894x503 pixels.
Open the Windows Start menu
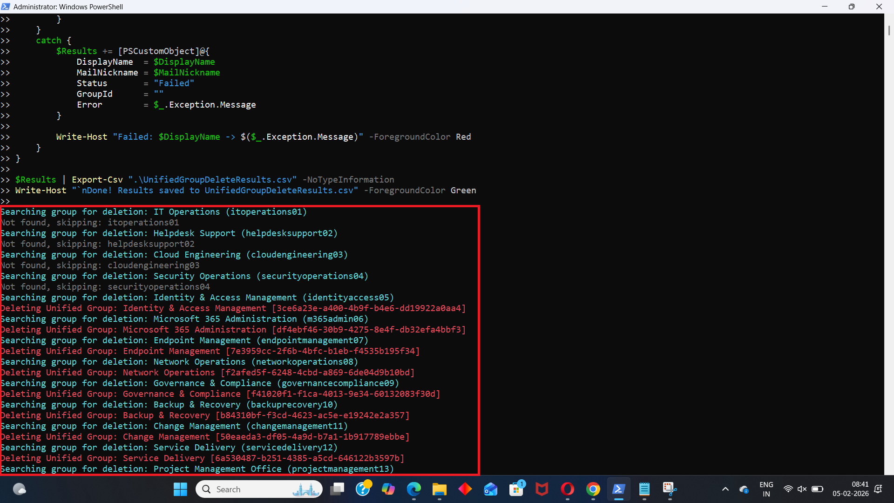click(180, 489)
